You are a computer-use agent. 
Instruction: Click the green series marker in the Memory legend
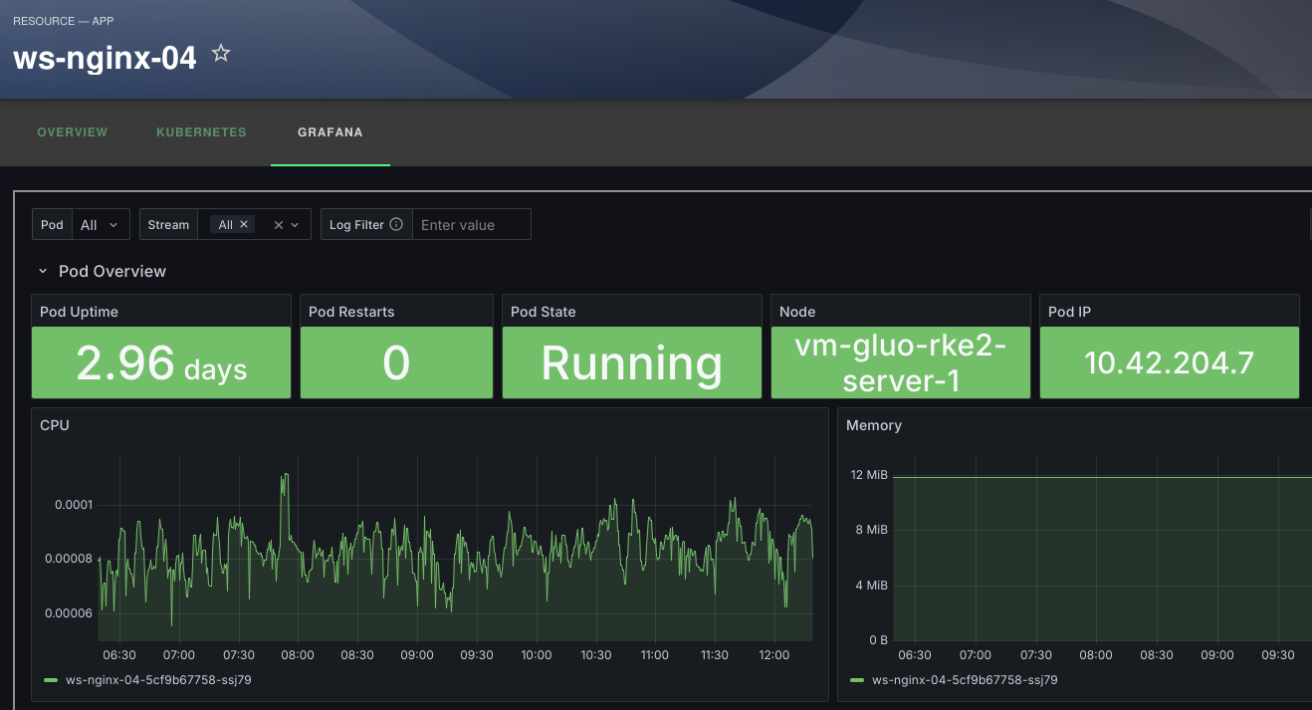858,681
